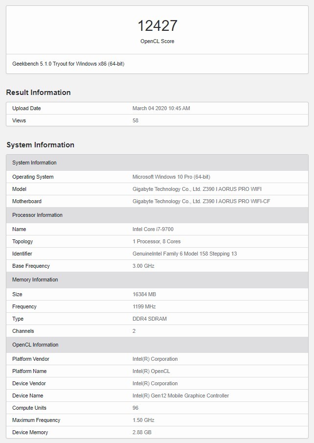Click the 'Motherboard' row label

click(27, 201)
